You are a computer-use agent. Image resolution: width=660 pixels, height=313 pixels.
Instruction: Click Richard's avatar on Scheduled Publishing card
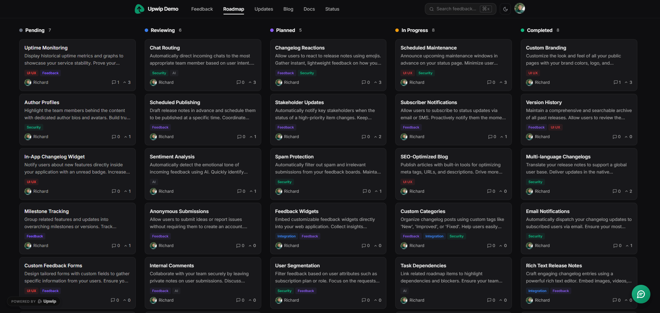point(153,137)
